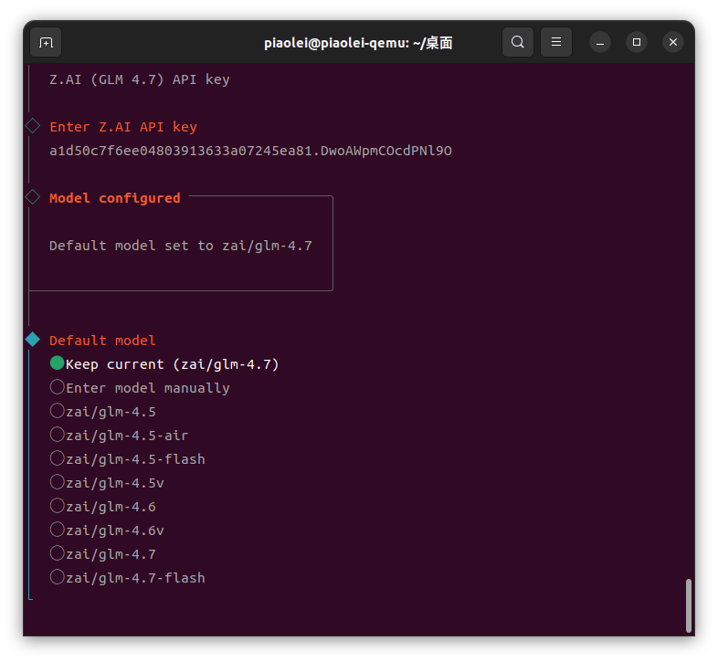Viewport: 718px width, 662px height.
Task: Select the zai/glm-4.7-flash model
Action: tap(127, 578)
